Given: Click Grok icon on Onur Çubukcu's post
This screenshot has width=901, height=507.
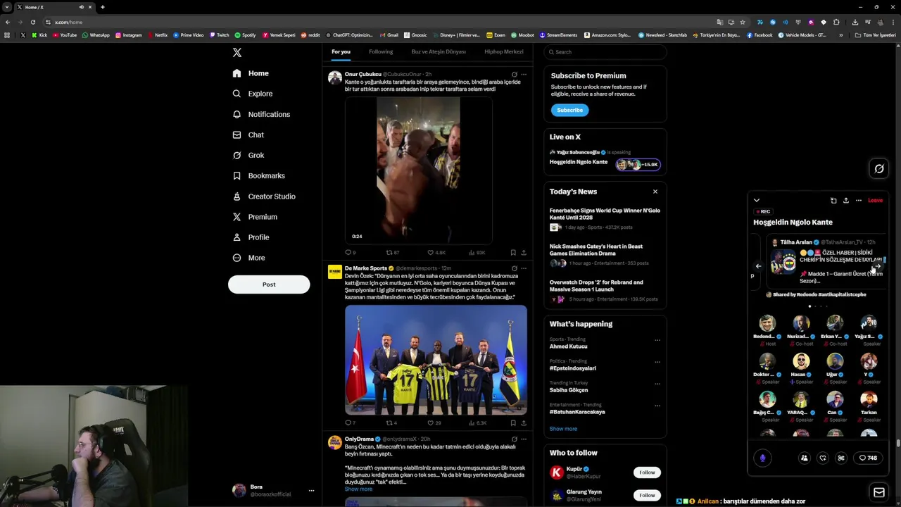Looking at the screenshot, I should click(x=514, y=74).
